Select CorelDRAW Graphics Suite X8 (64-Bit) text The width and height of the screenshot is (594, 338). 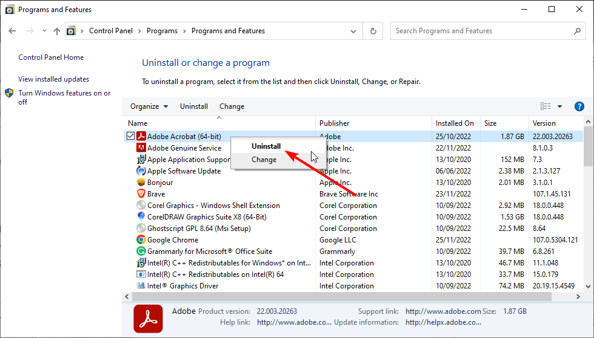pyautogui.click(x=207, y=217)
